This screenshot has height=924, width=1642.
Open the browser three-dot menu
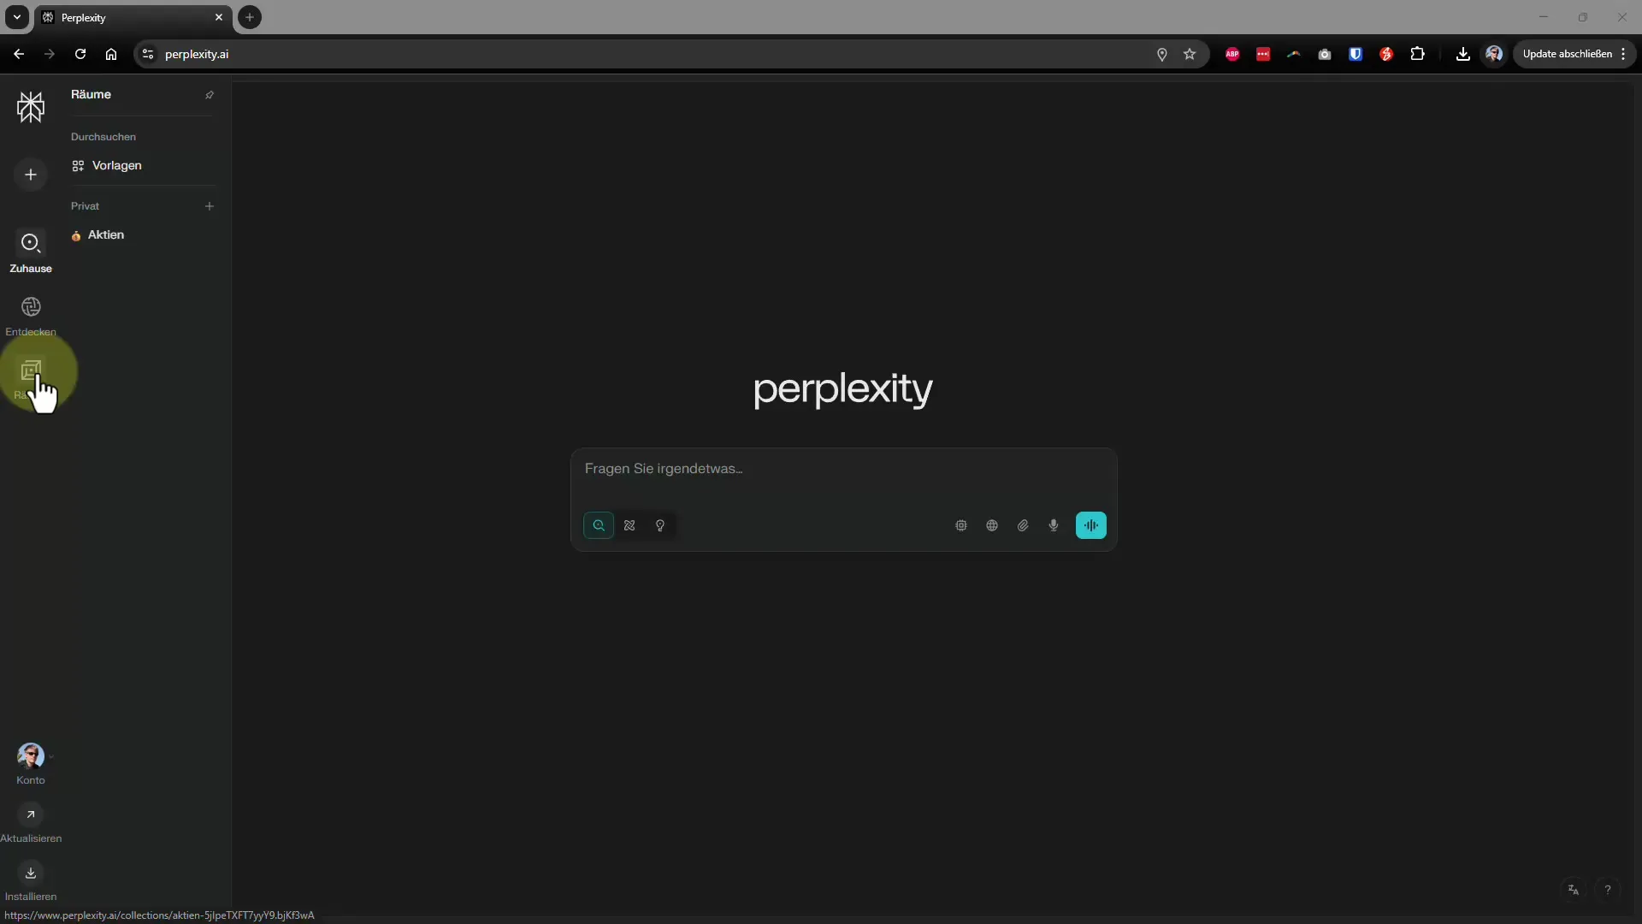(1623, 54)
